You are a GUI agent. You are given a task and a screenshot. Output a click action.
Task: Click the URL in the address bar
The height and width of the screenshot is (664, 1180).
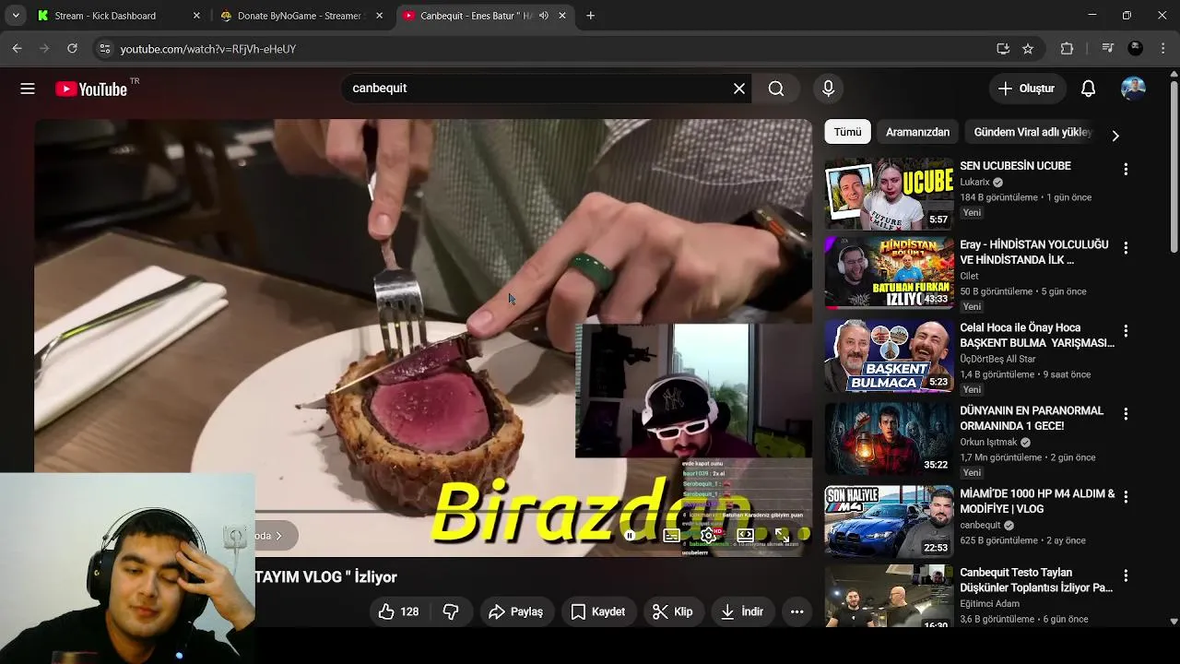(208, 49)
